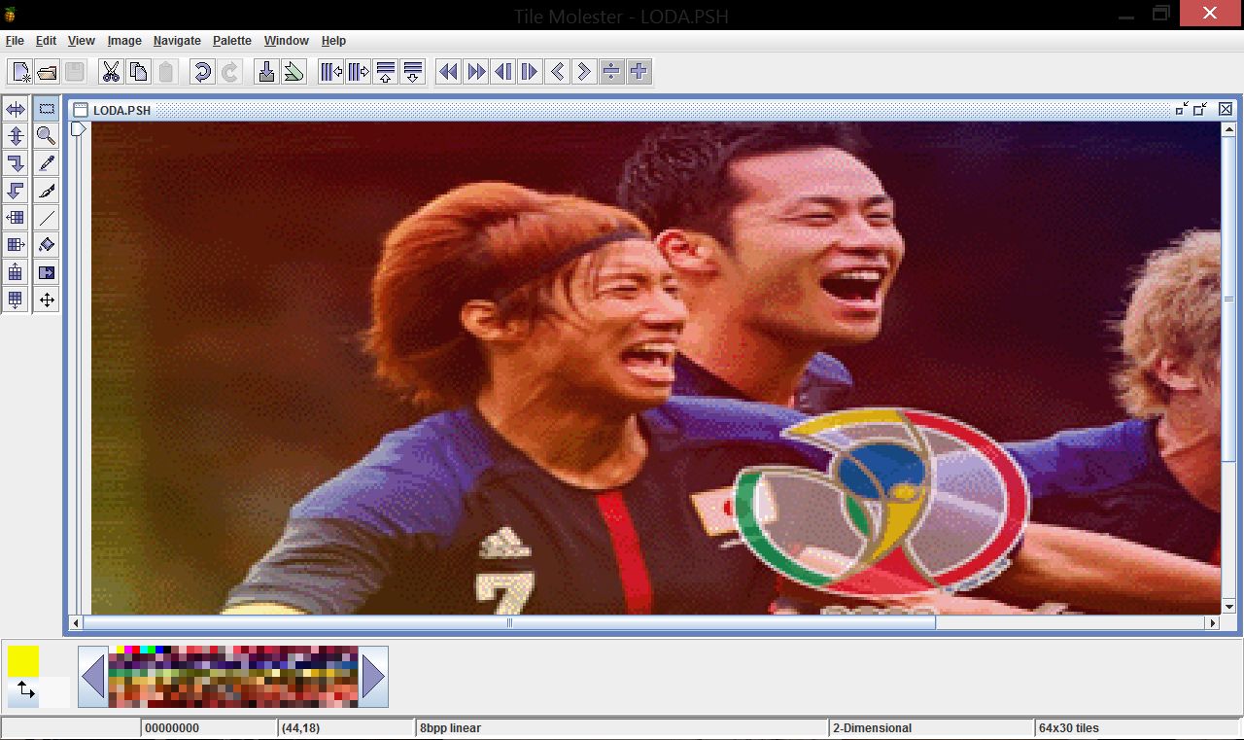Shift tiles left using grid-left icon
Viewport: 1244px width, 740px height.
click(x=16, y=218)
